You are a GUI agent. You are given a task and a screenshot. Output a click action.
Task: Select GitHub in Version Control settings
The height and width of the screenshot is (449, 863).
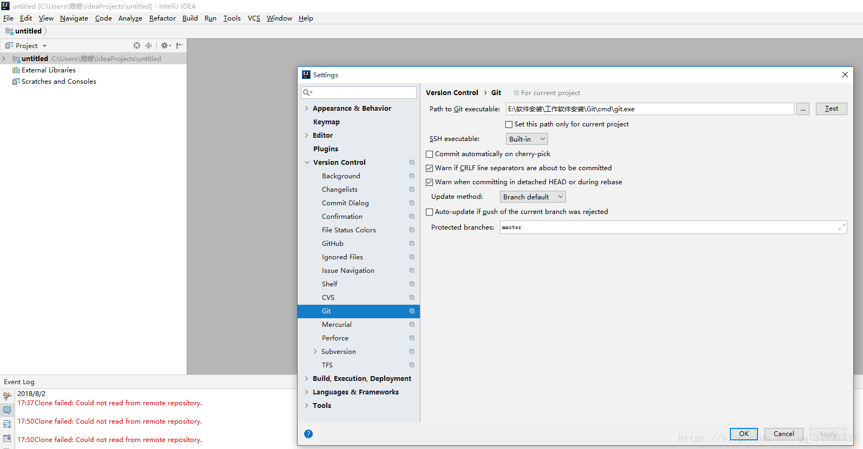click(x=333, y=244)
